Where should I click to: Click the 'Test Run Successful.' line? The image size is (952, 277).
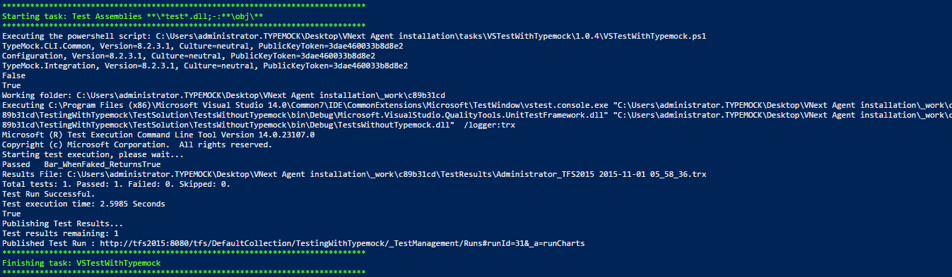[x=48, y=193]
